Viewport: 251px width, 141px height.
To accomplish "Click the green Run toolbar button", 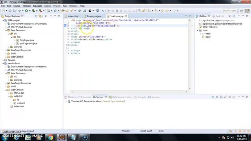I will pos(26,11).
